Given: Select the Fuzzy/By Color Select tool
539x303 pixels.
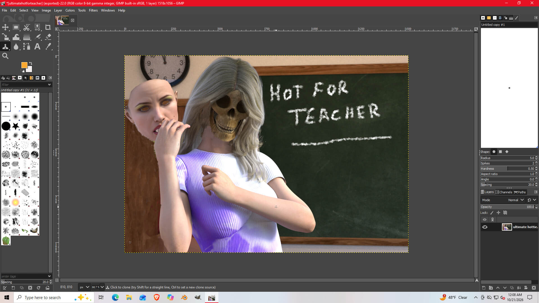Looking at the screenshot, I should (x=37, y=27).
